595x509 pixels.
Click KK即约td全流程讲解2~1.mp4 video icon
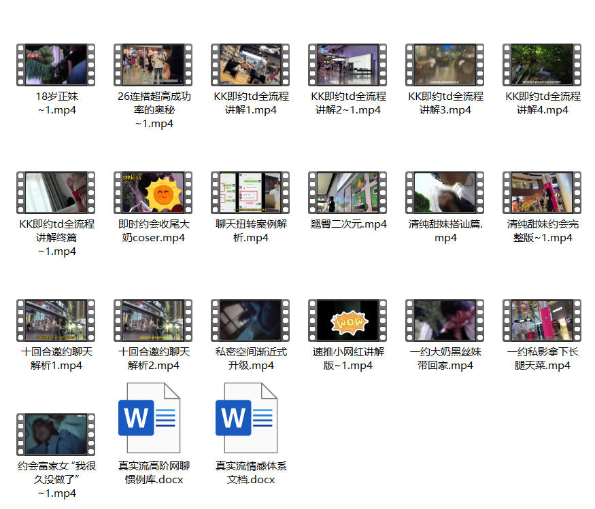pyautogui.click(x=347, y=65)
